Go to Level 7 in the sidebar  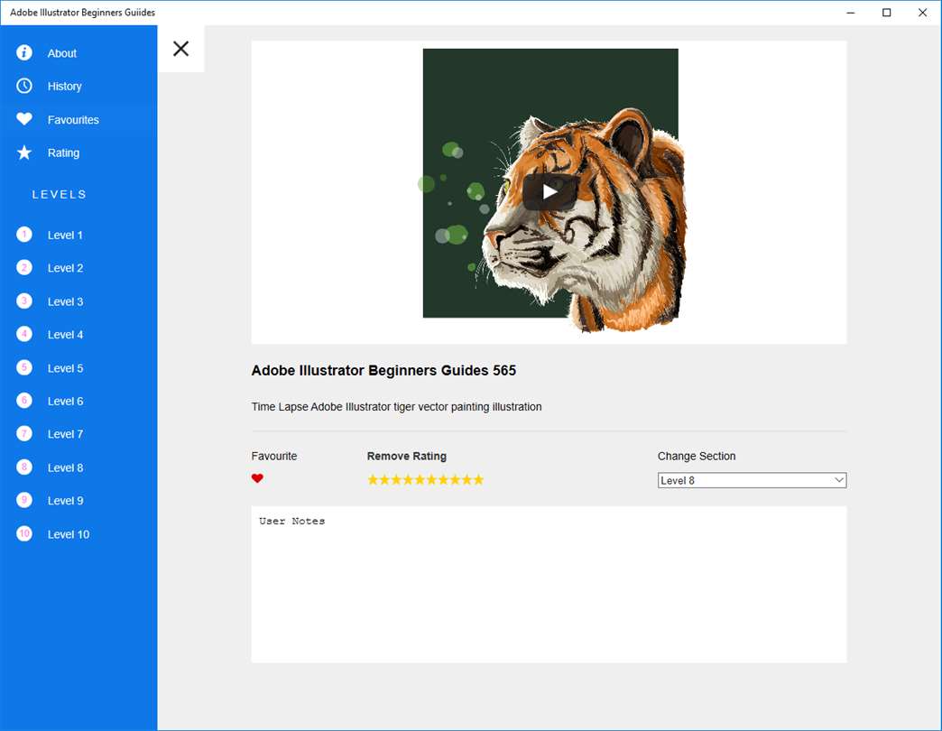[78, 434]
